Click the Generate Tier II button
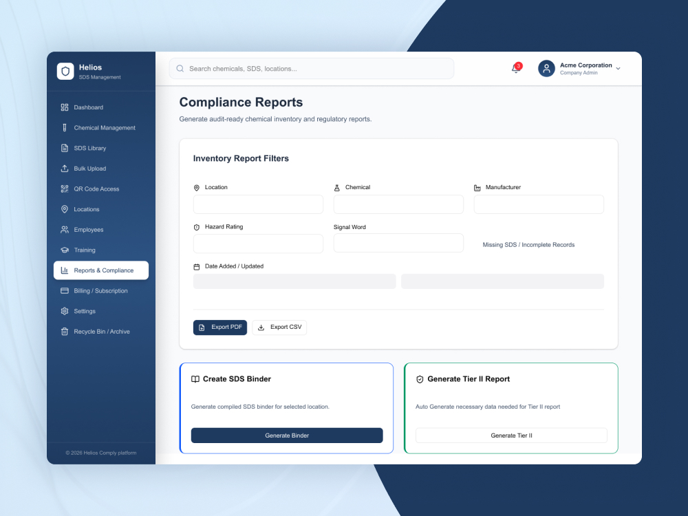The height and width of the screenshot is (516, 688). pos(511,436)
